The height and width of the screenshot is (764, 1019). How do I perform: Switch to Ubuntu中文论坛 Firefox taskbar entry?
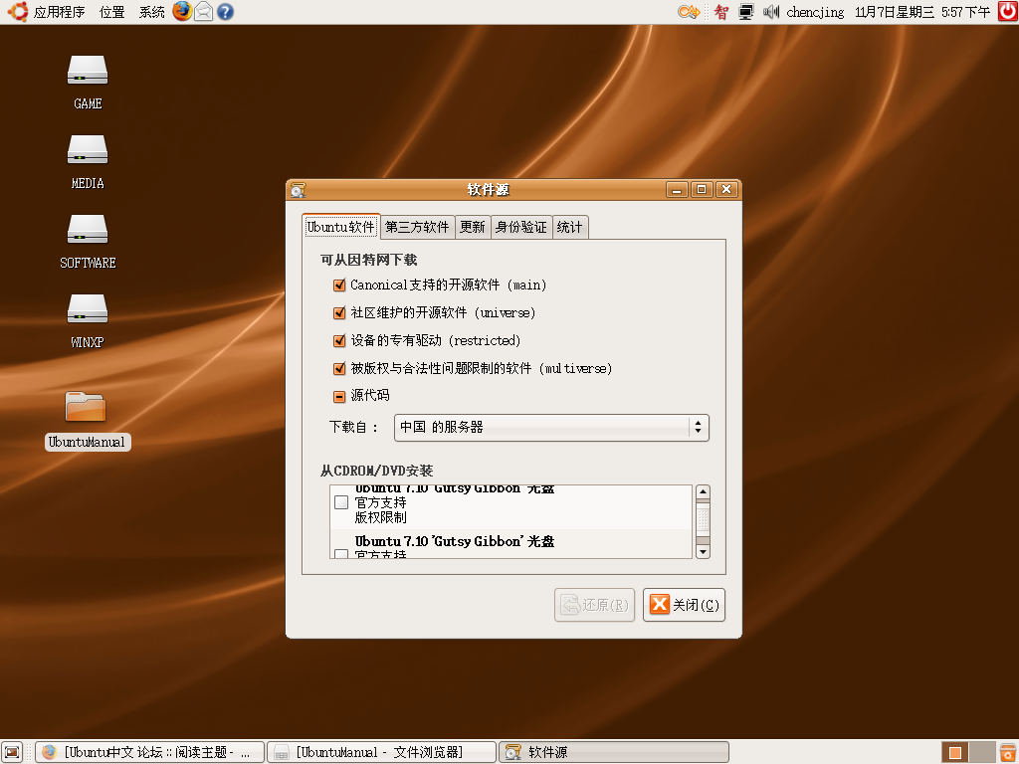click(x=149, y=752)
